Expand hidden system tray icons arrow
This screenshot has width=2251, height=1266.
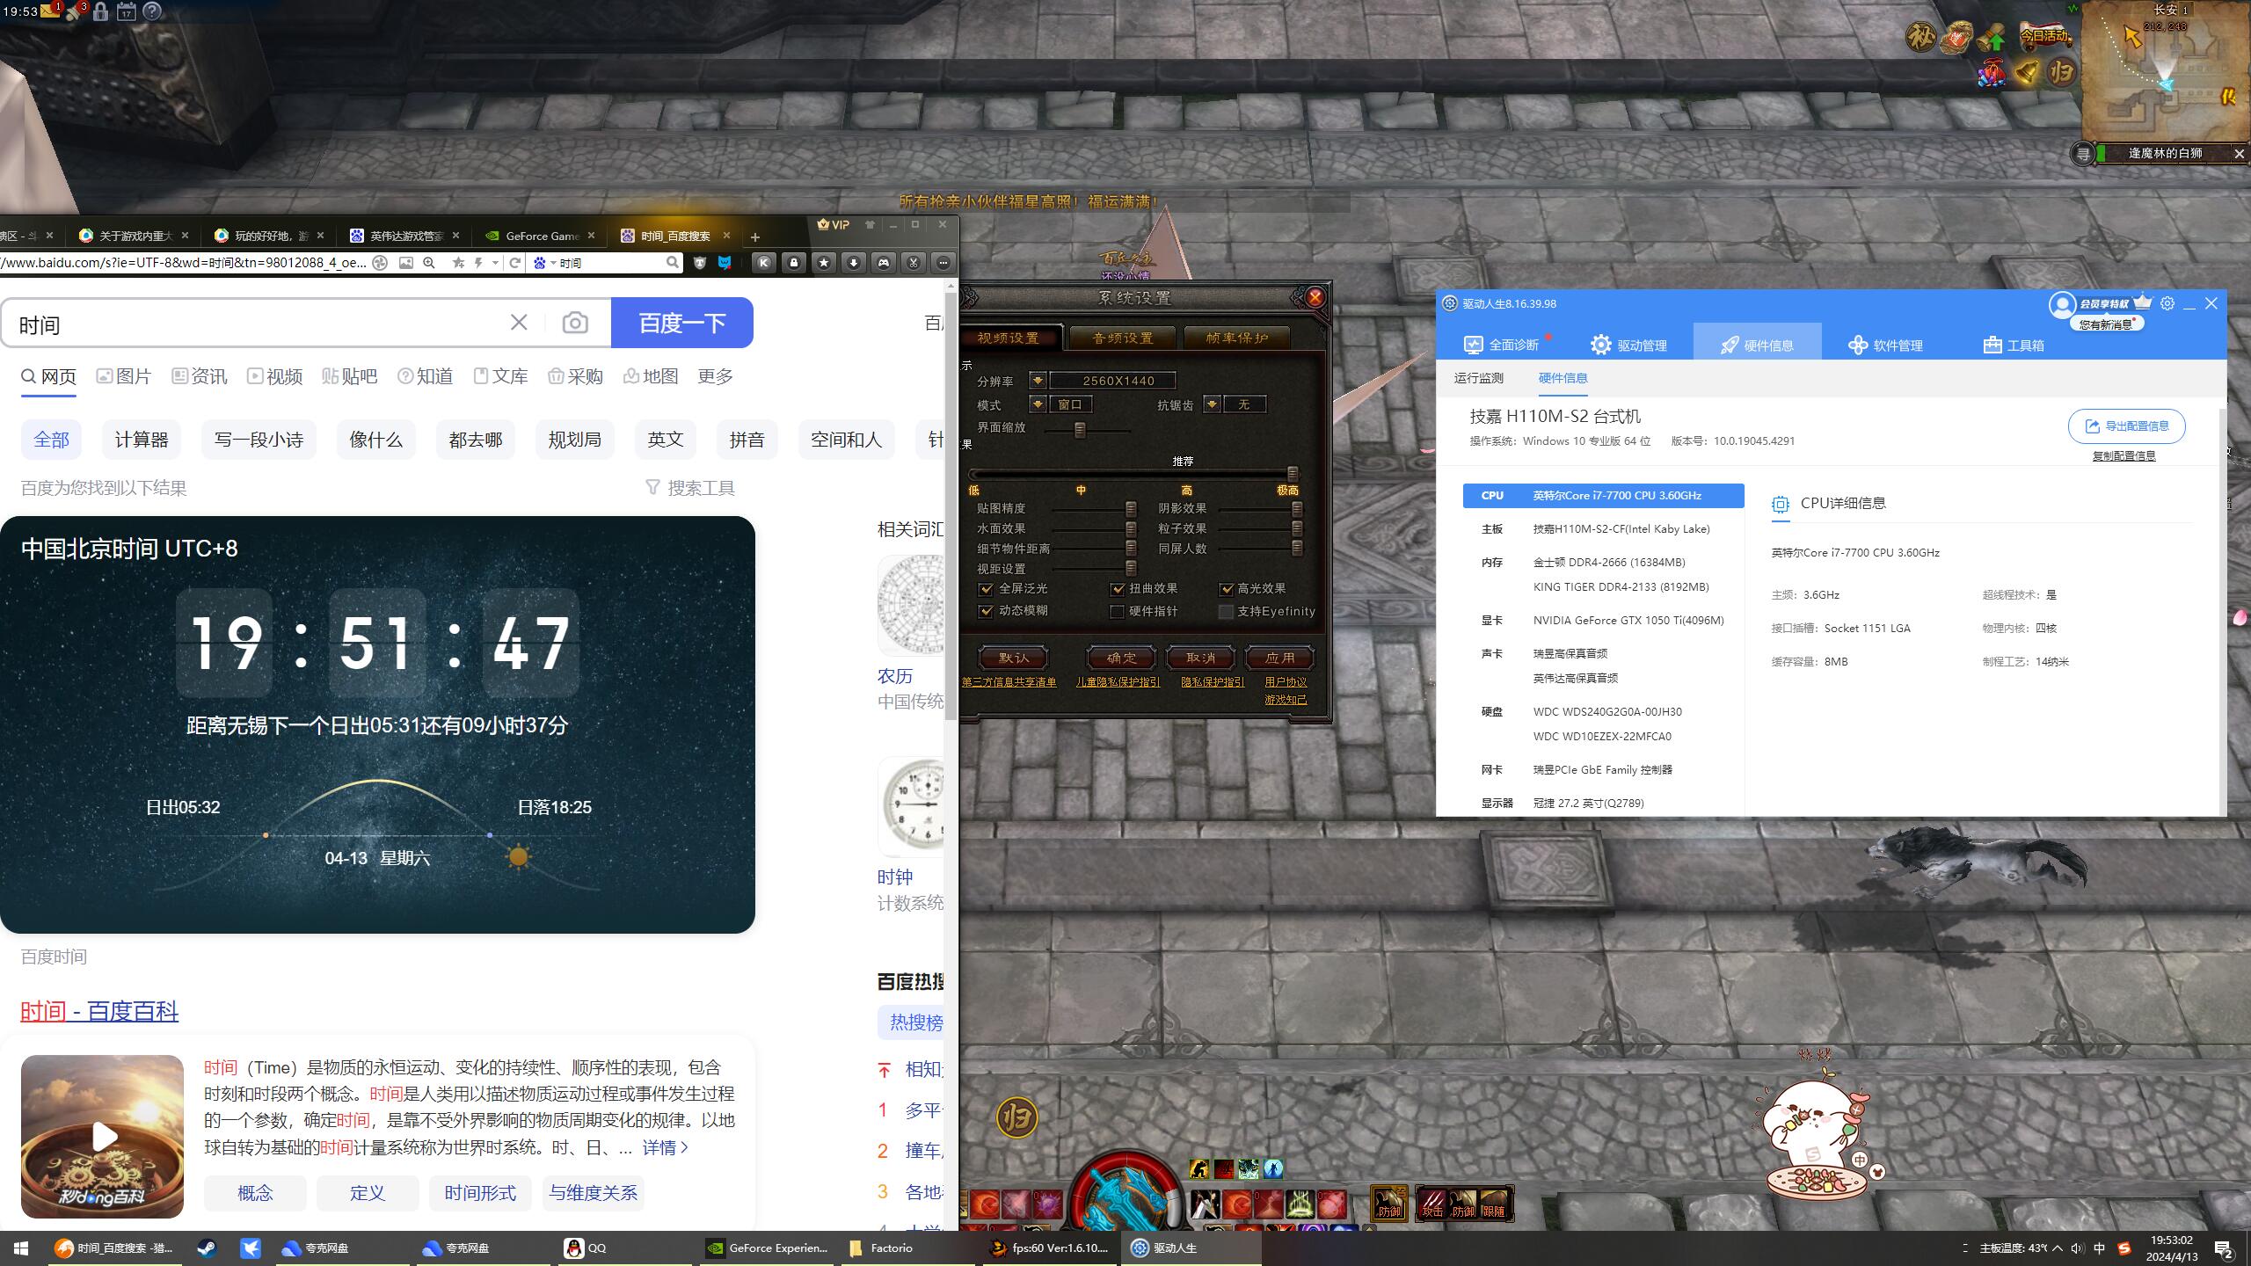click(x=2057, y=1248)
